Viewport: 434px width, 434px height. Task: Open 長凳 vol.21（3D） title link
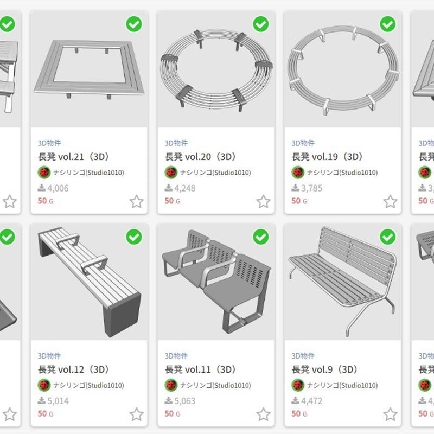pyautogui.click(x=73, y=157)
